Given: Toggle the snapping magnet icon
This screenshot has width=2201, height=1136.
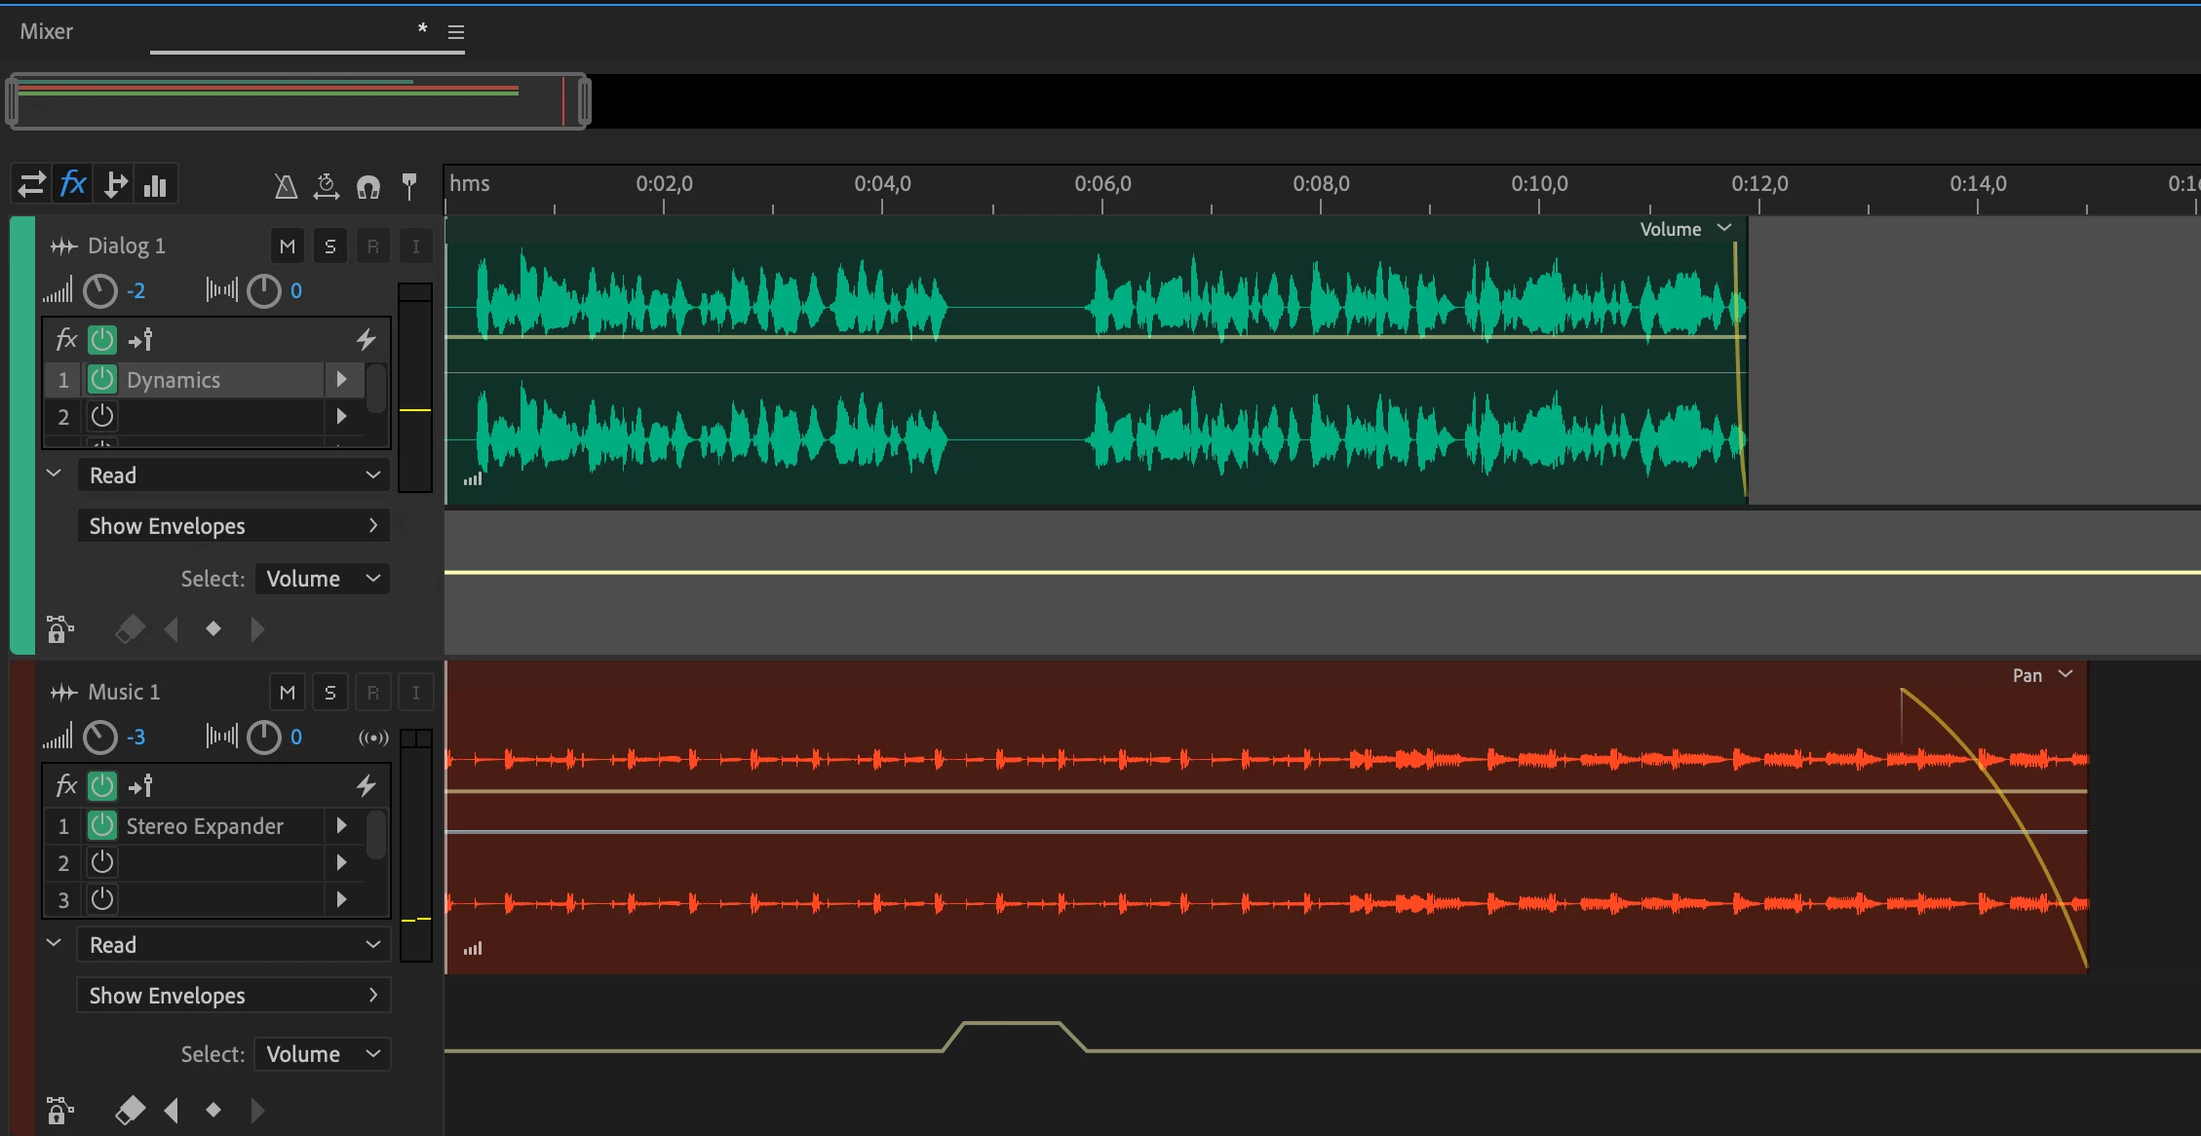Looking at the screenshot, I should pyautogui.click(x=367, y=186).
